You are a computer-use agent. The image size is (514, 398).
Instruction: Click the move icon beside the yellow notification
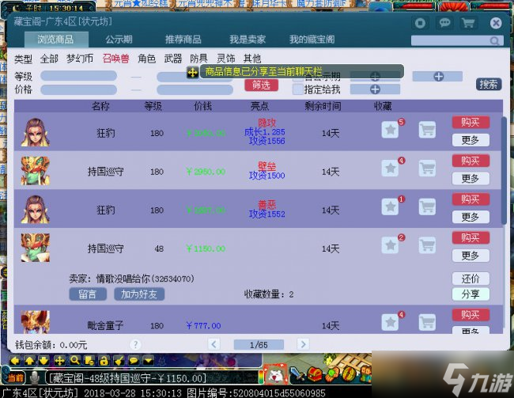(192, 72)
